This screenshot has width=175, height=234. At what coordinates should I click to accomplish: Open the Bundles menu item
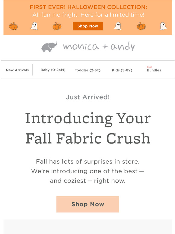(154, 70)
